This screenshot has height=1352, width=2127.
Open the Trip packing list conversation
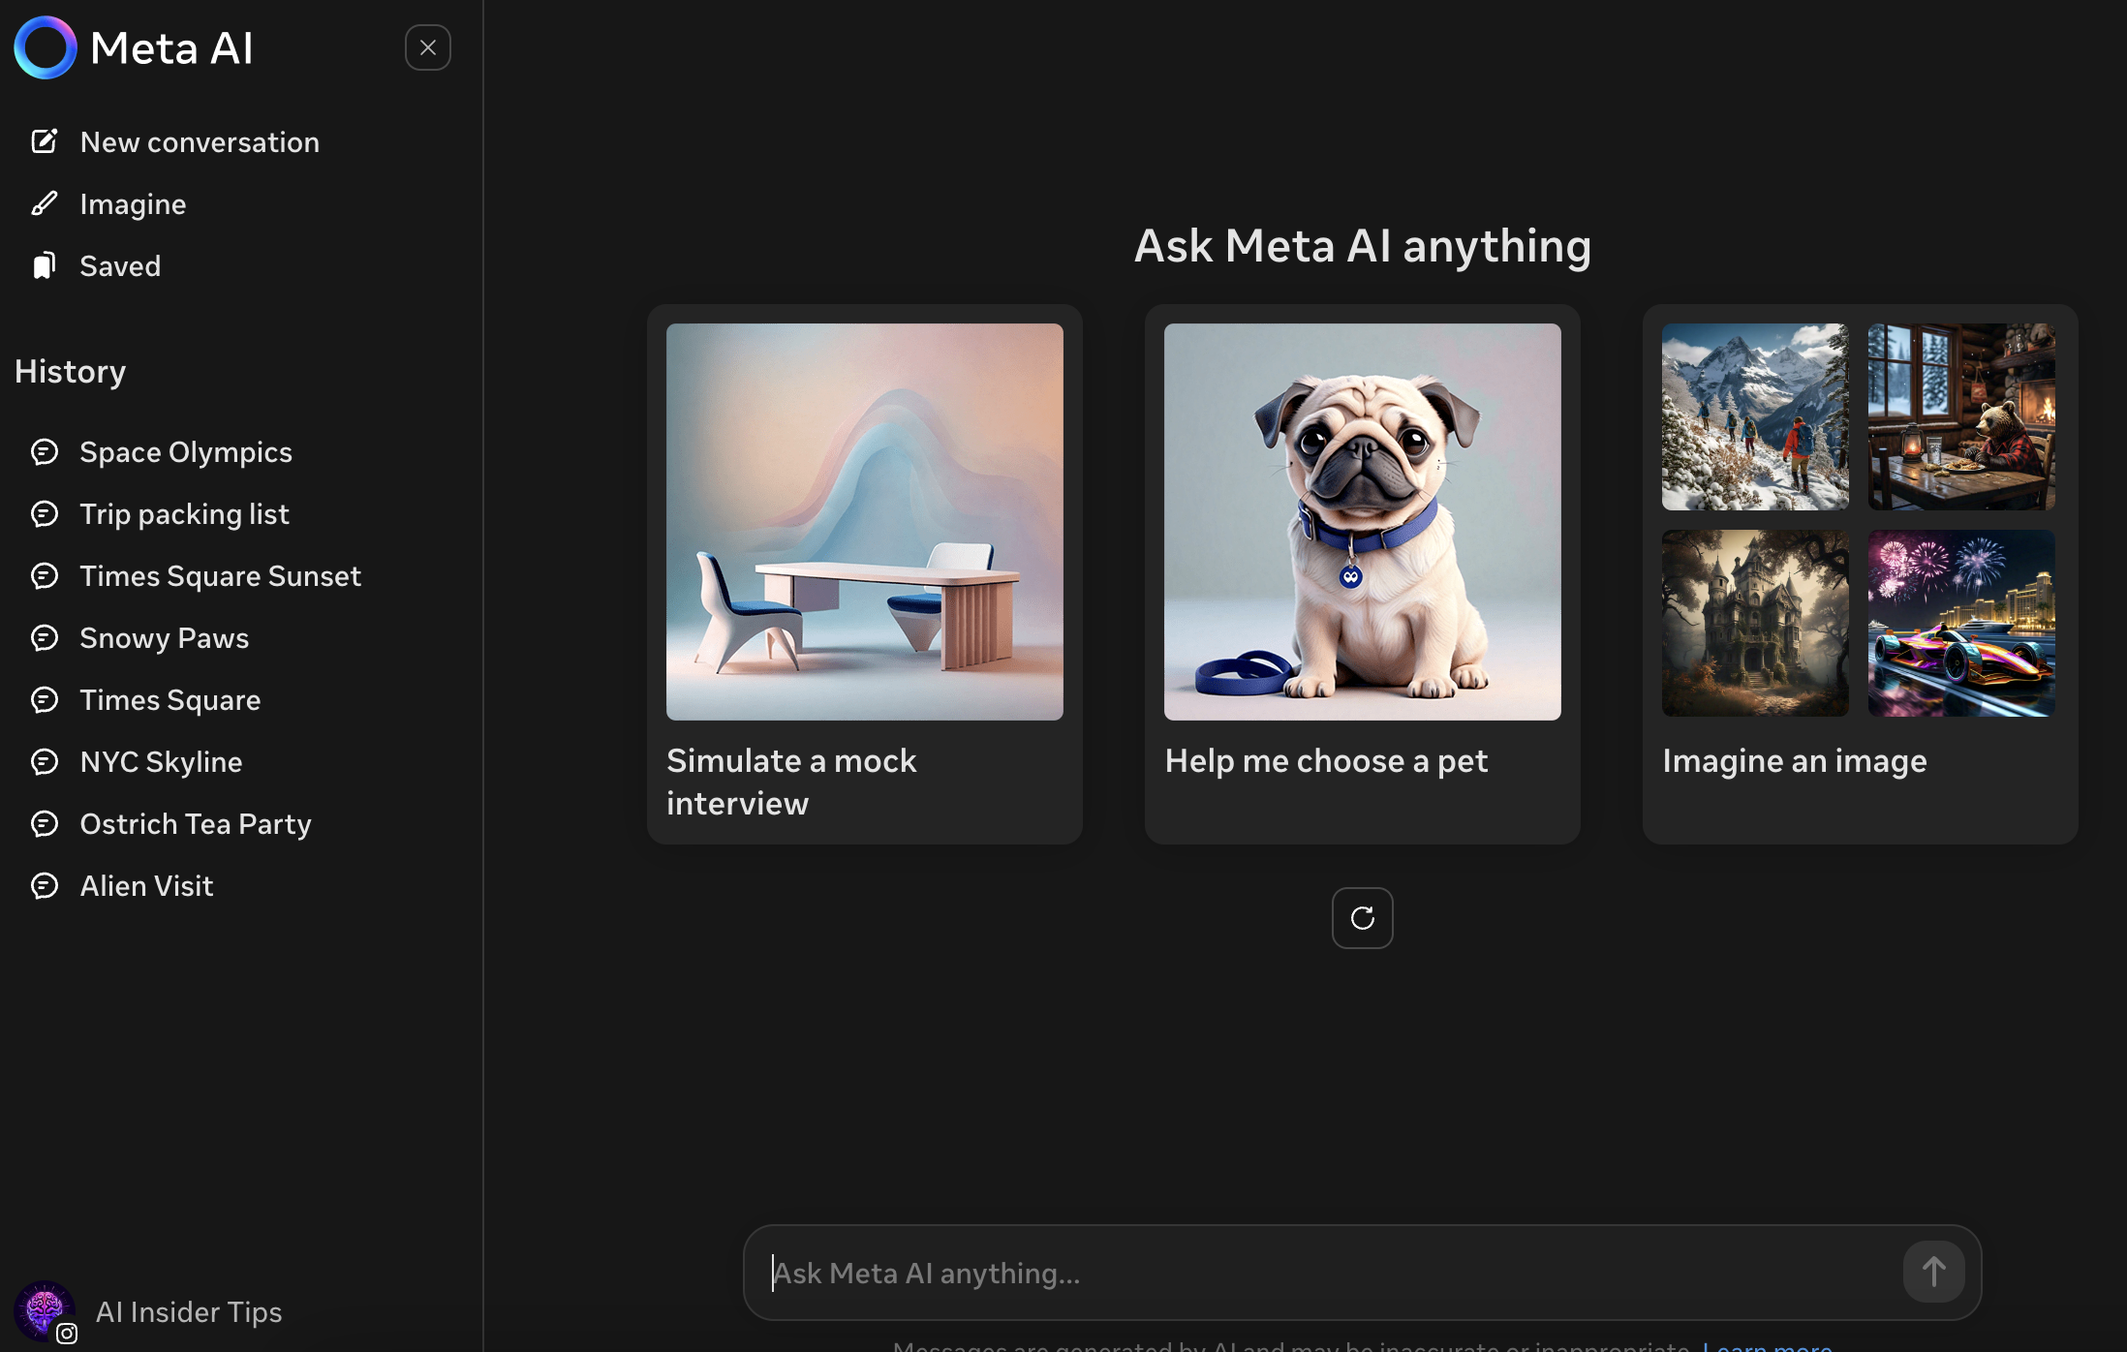tap(184, 513)
